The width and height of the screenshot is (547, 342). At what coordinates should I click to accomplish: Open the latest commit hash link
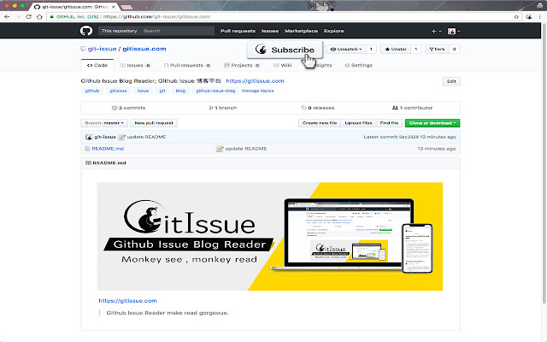pyautogui.click(x=409, y=137)
